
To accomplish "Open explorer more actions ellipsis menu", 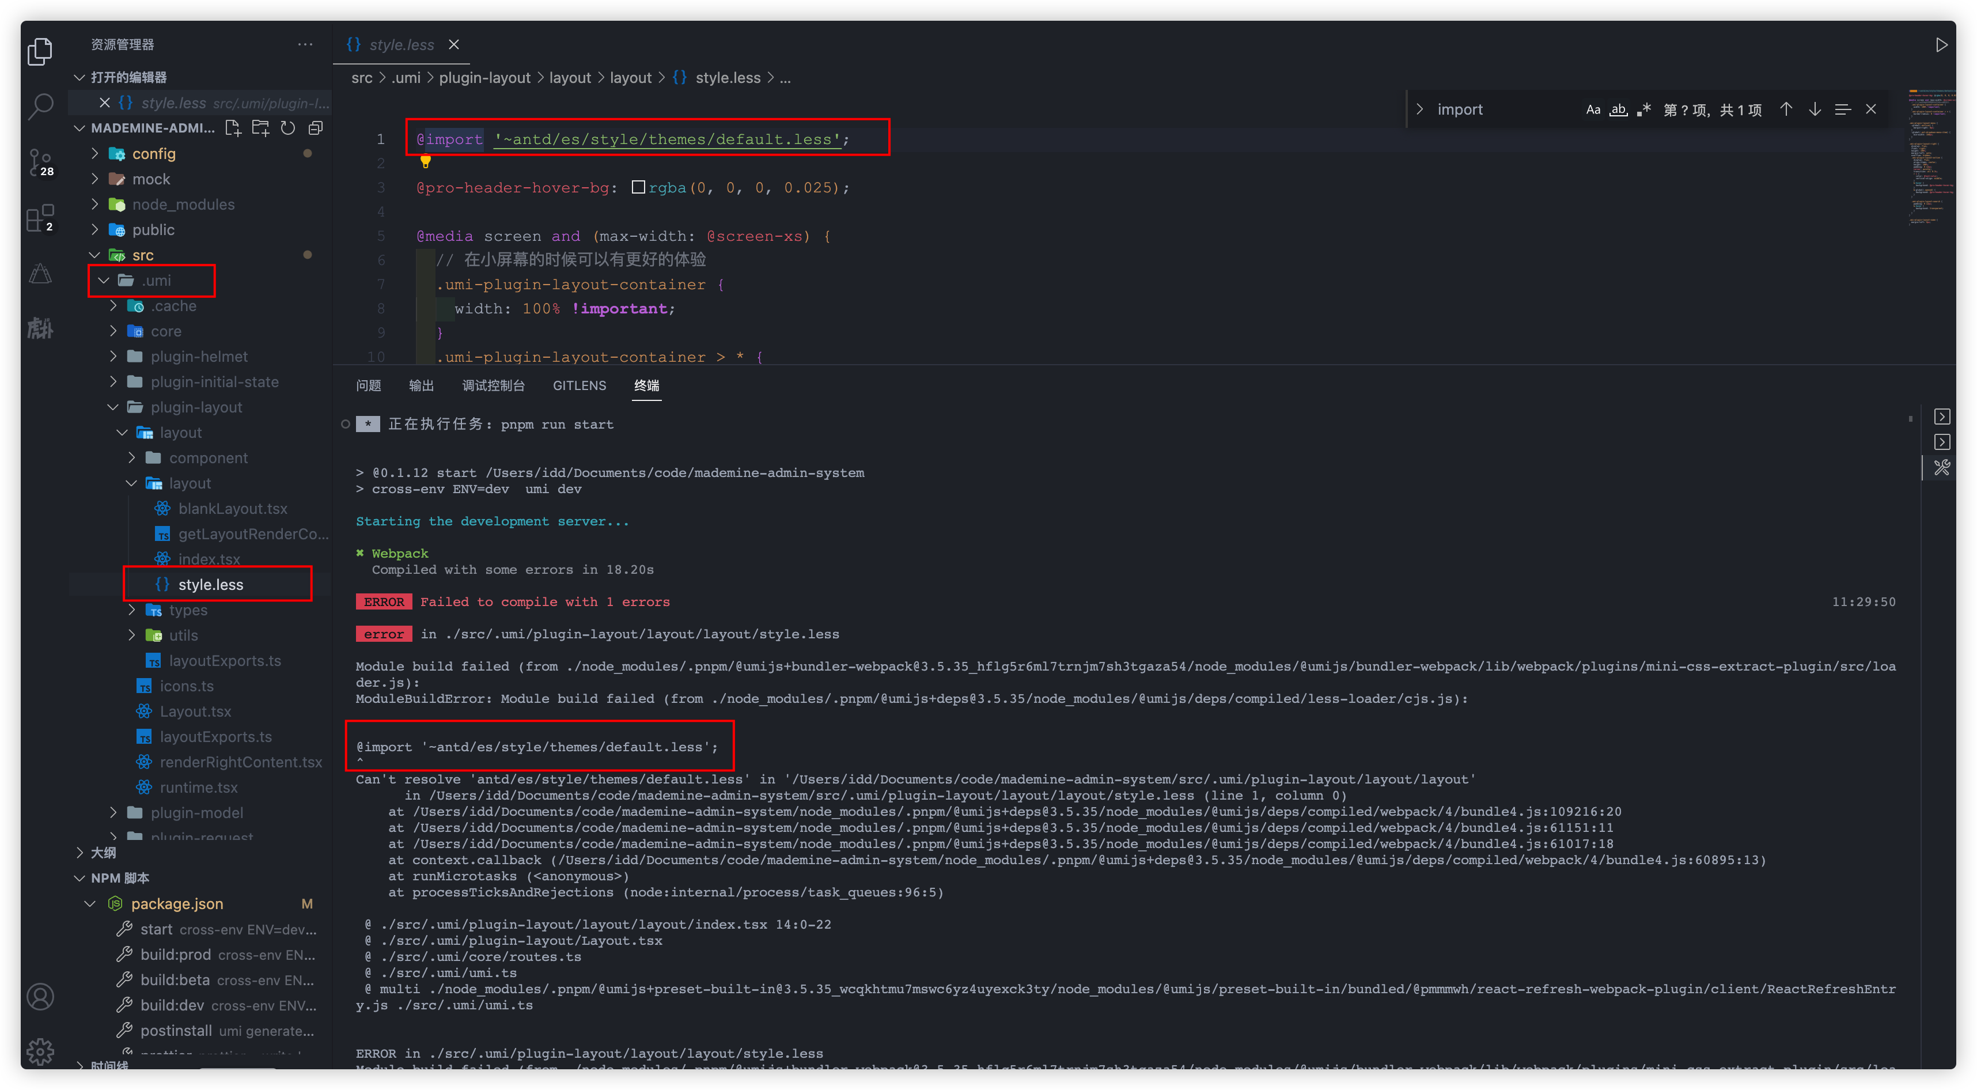I will point(305,44).
